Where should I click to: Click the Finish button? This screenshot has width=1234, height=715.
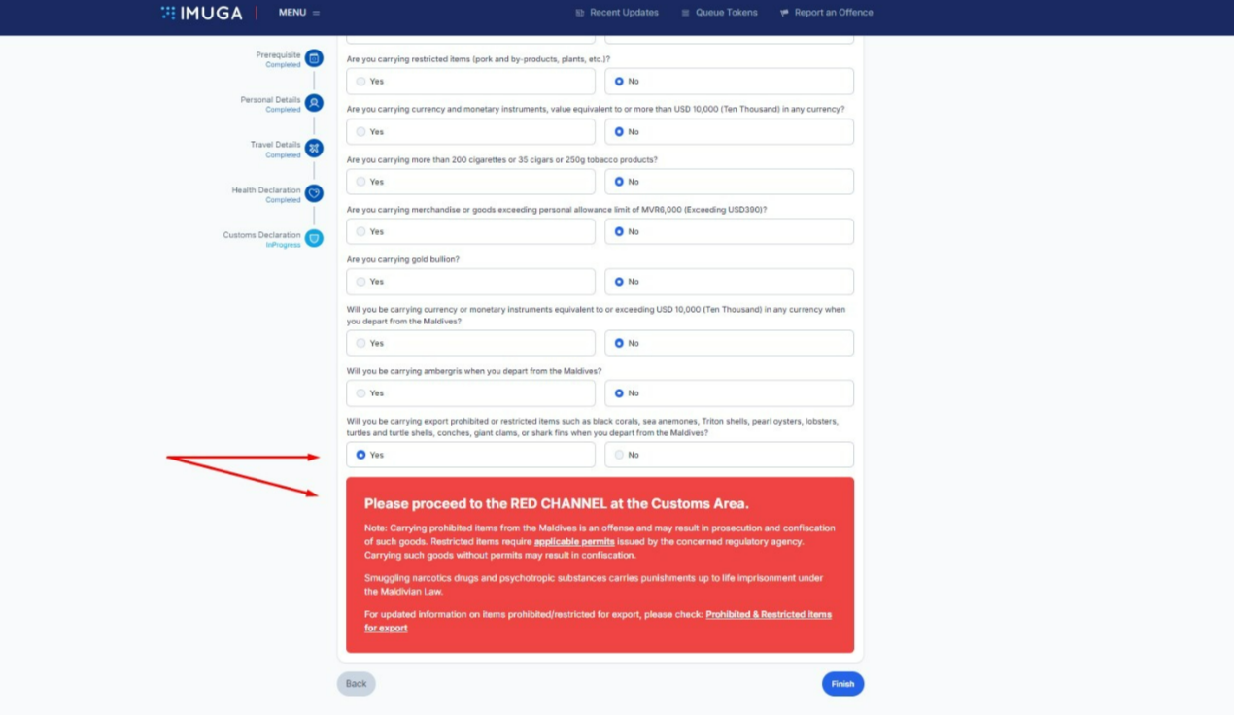pyautogui.click(x=842, y=684)
